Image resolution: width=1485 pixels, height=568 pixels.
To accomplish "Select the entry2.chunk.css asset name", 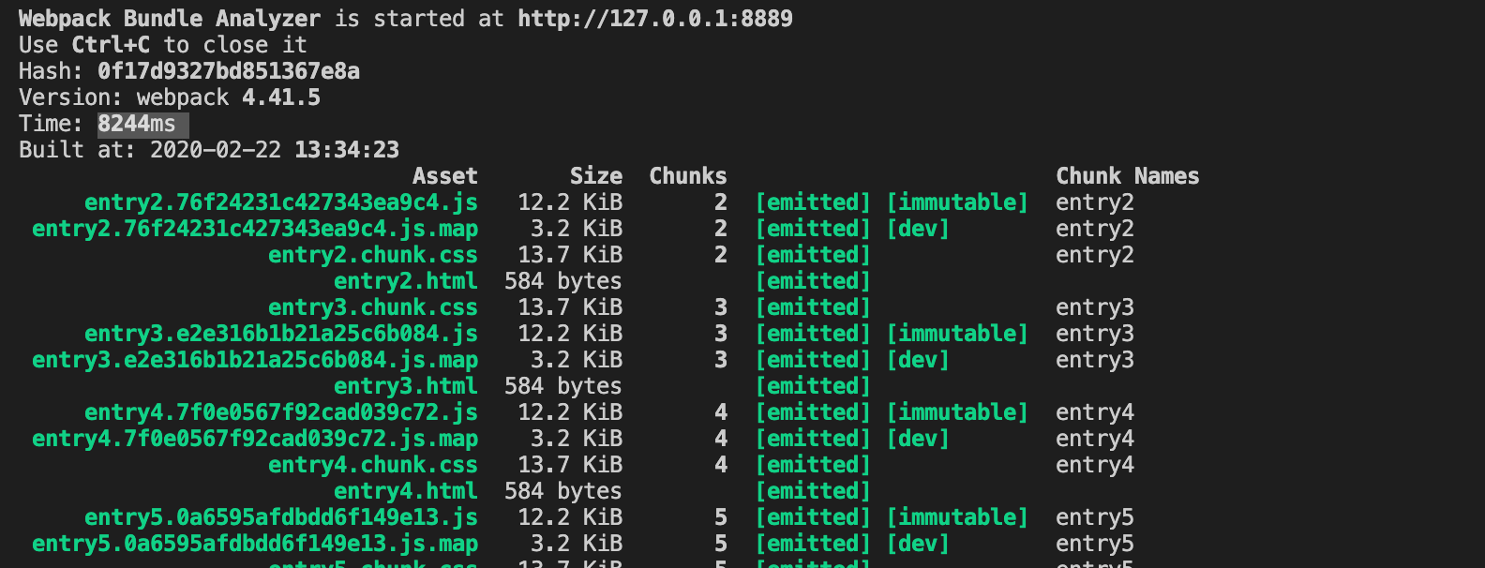I will tap(372, 255).
